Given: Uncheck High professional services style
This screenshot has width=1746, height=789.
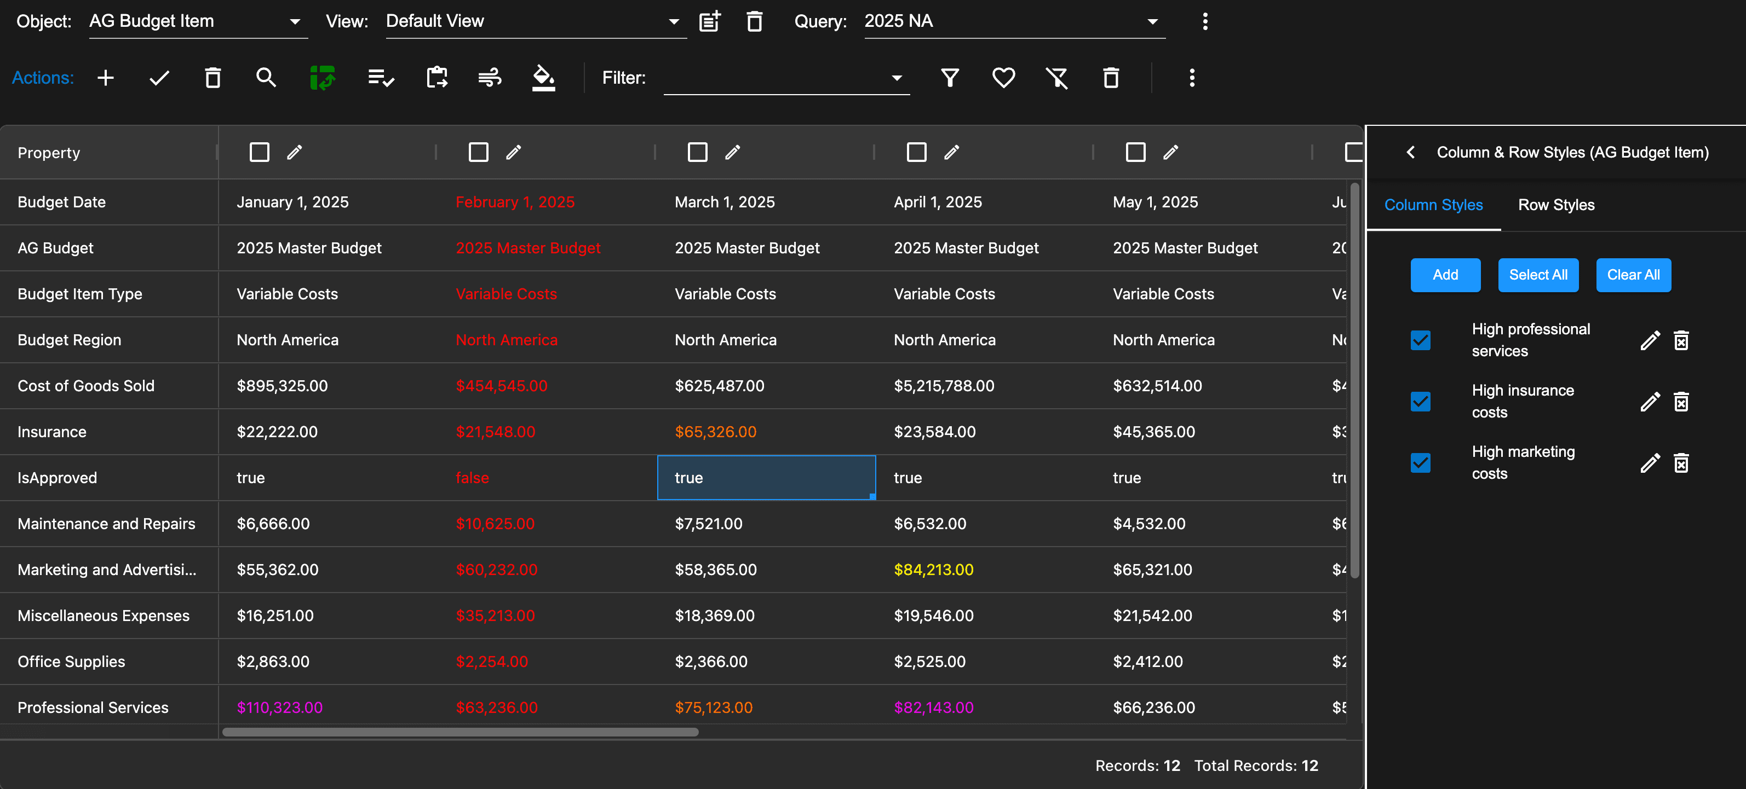Looking at the screenshot, I should click(1420, 340).
